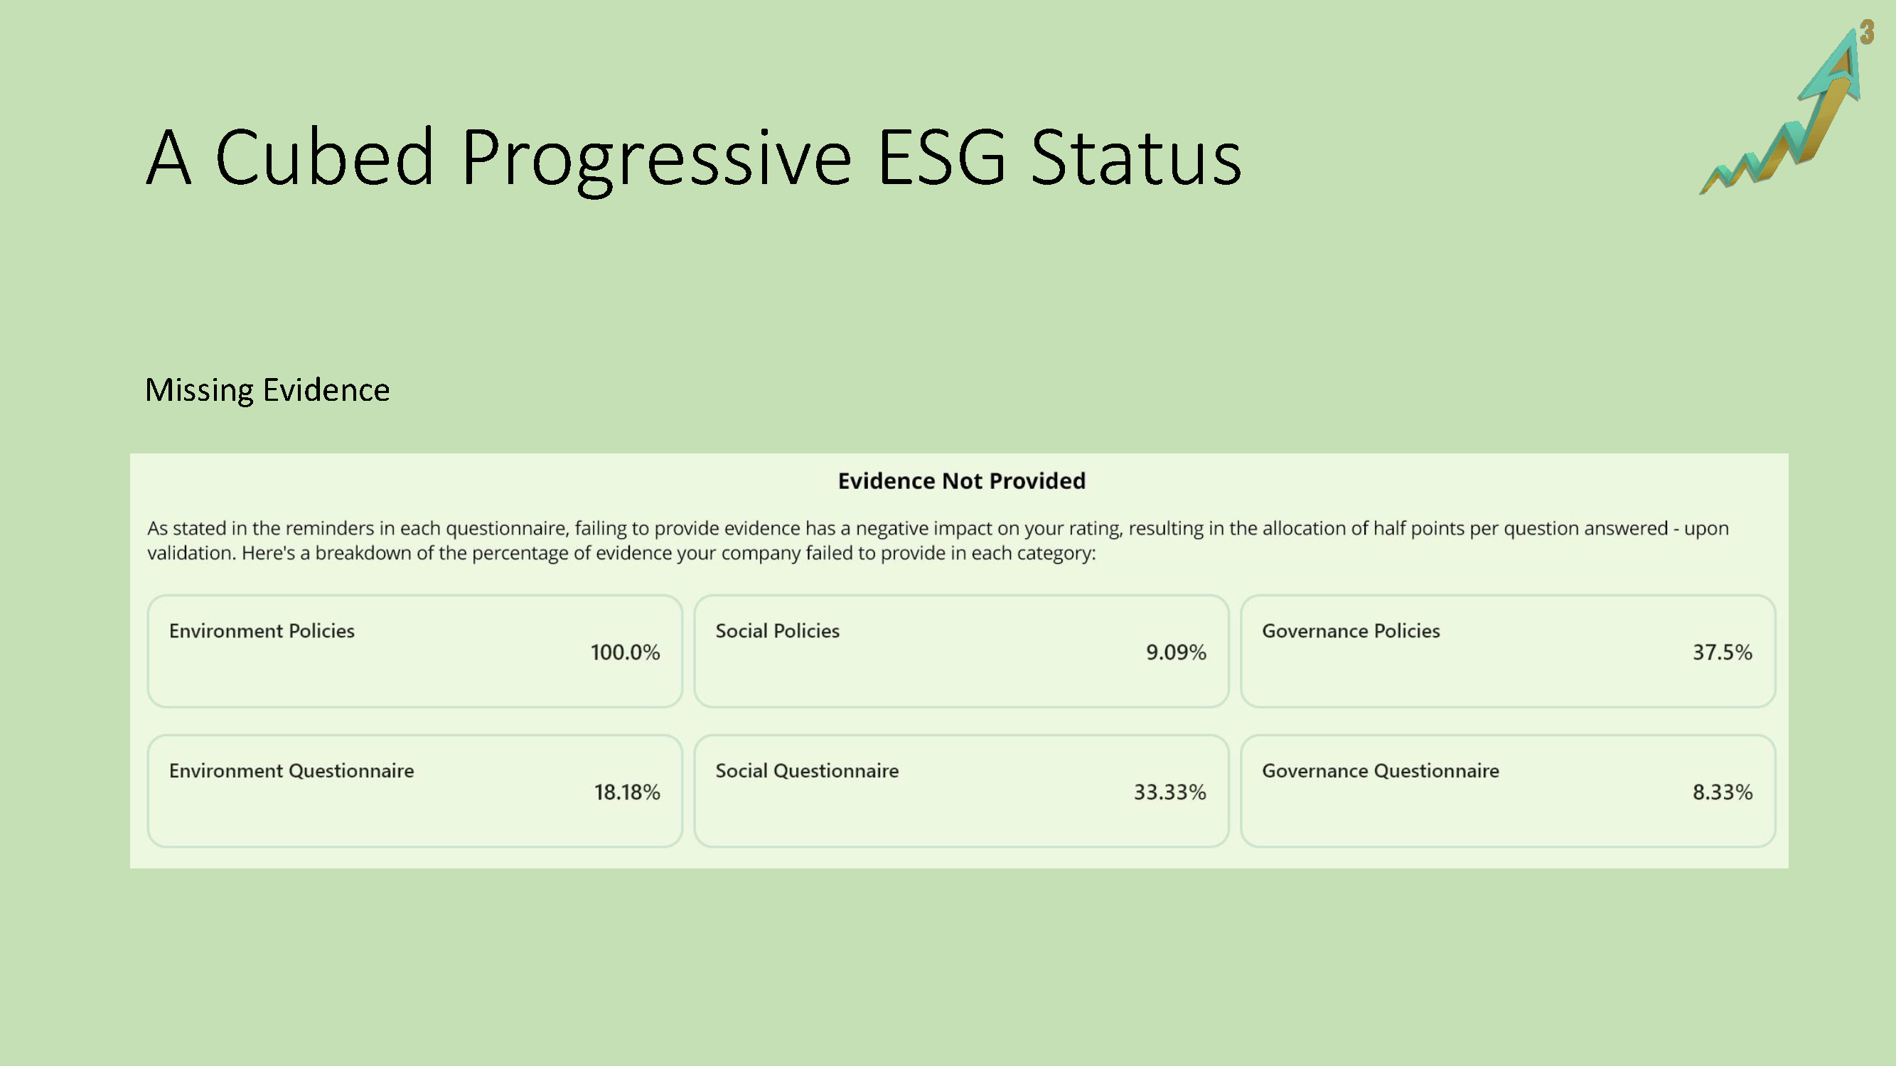
Task: Select the Social Questionnaire card
Action: click(x=961, y=791)
